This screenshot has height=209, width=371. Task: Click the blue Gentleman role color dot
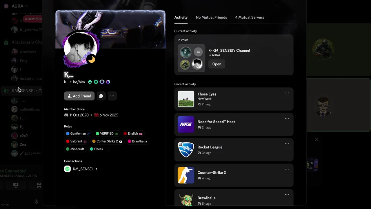click(x=68, y=134)
